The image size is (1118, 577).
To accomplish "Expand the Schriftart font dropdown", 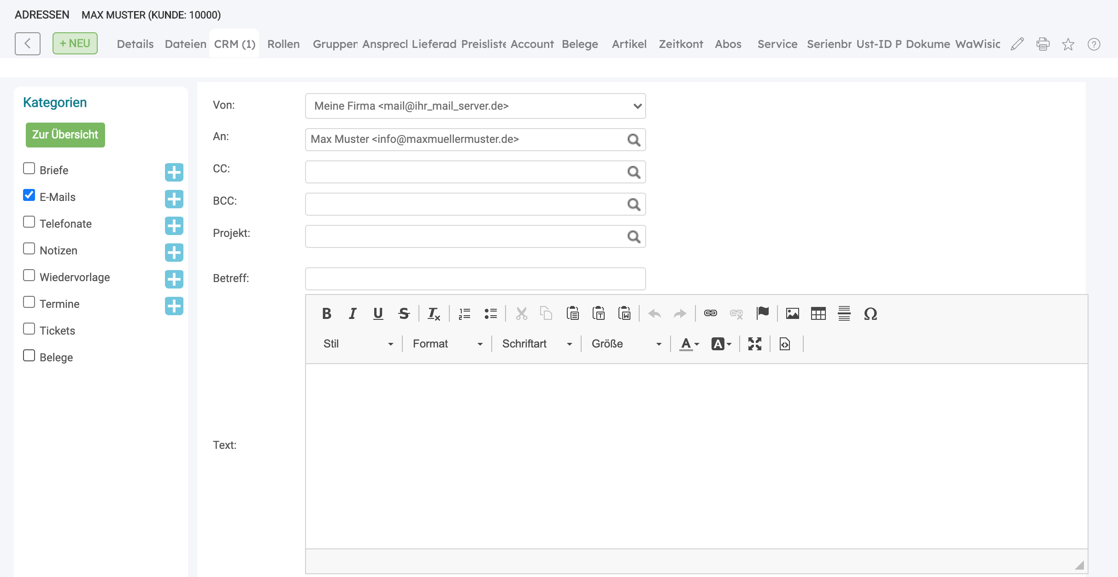I will click(x=537, y=344).
